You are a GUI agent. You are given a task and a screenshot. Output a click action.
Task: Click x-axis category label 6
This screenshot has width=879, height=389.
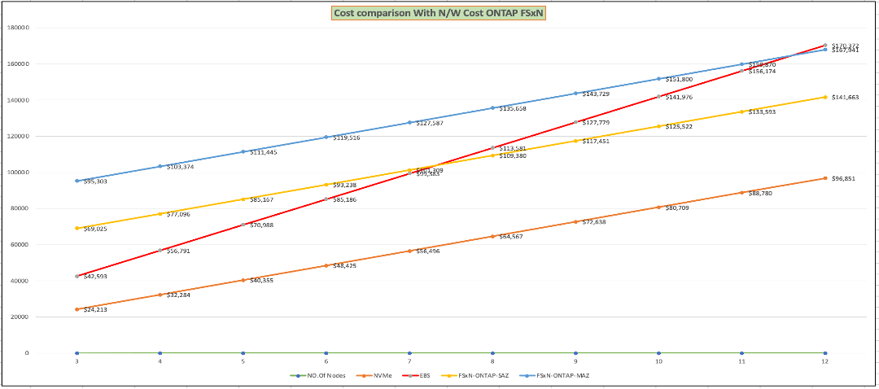[x=326, y=363]
